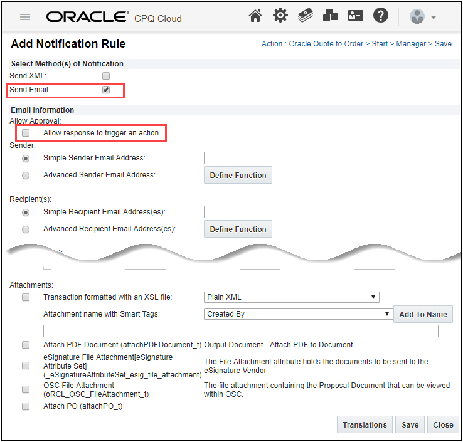This screenshot has width=463, height=442.
Task: Open the profile card icon in header
Action: tap(356, 16)
